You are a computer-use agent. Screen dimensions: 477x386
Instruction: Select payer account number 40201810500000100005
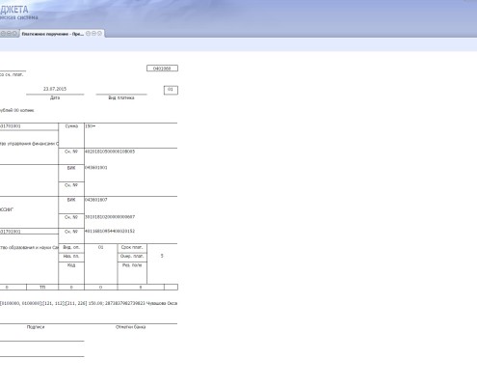[x=110, y=152]
